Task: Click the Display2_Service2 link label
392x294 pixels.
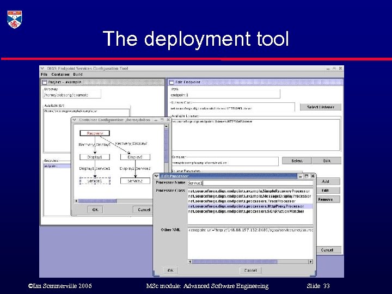Action: coord(135,168)
